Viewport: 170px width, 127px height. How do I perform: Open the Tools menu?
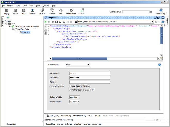click(38, 5)
